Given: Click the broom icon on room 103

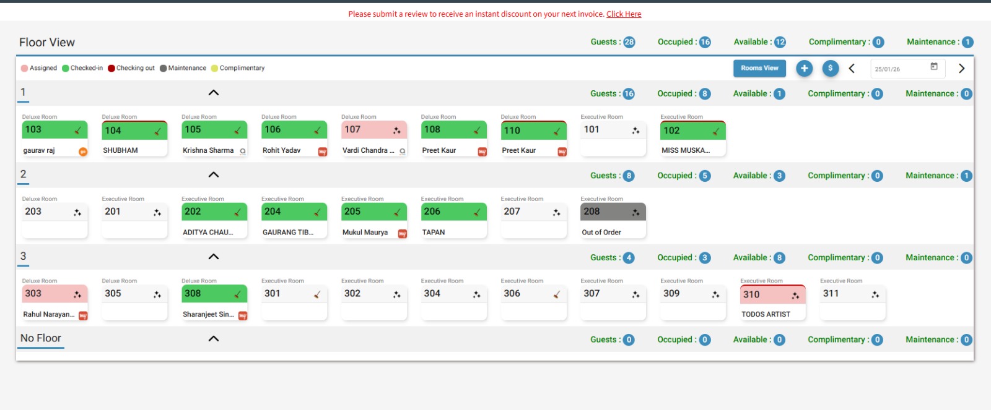Looking at the screenshot, I should coord(78,130).
